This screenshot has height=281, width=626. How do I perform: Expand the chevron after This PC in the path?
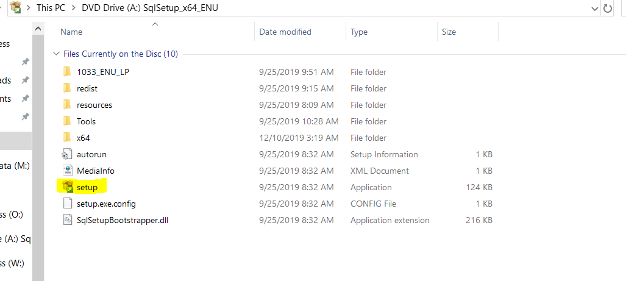click(73, 7)
